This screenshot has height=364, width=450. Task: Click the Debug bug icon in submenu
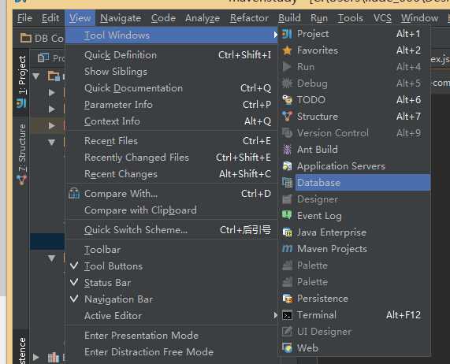287,84
